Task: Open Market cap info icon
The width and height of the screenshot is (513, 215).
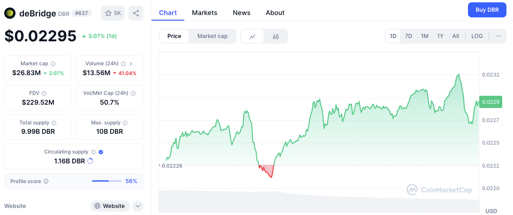Action: (x=53, y=63)
